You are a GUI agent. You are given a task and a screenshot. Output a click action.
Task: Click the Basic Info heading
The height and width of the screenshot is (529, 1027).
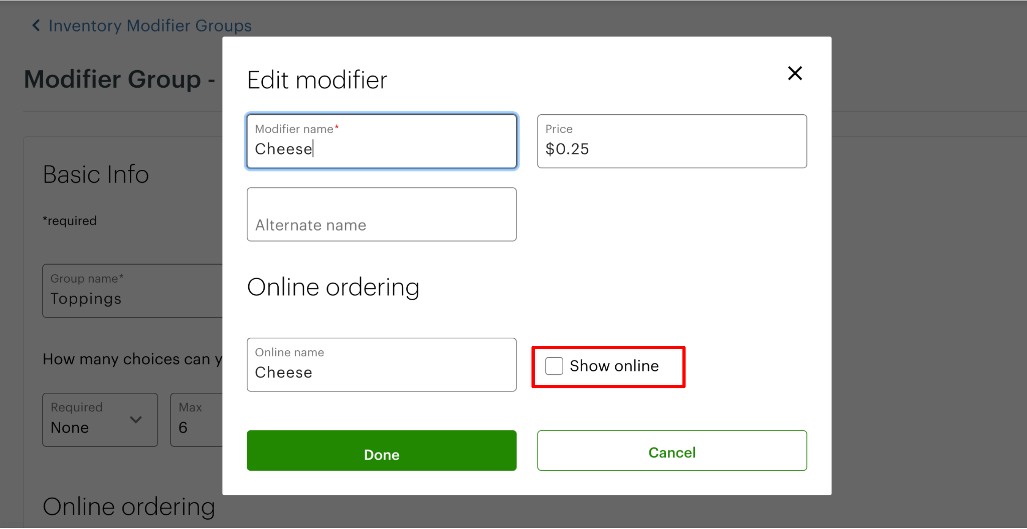pos(96,175)
